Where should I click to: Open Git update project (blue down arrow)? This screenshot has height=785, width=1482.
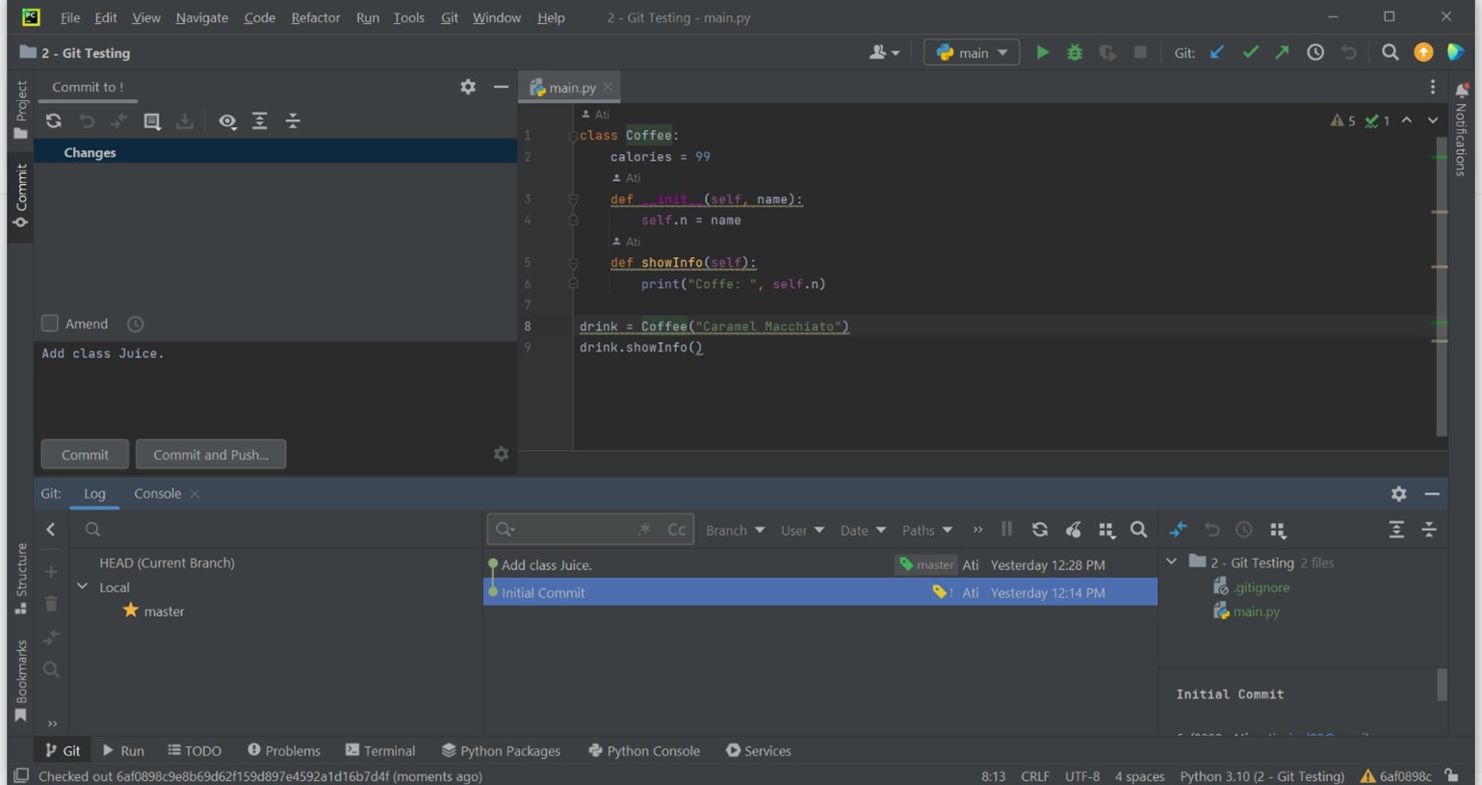1217,53
